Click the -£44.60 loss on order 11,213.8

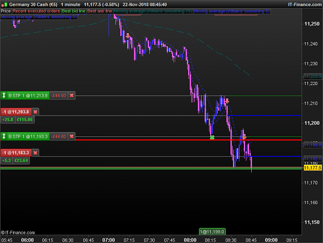pos(58,95)
